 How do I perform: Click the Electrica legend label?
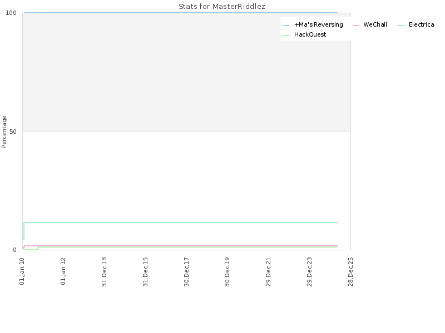pos(421,24)
